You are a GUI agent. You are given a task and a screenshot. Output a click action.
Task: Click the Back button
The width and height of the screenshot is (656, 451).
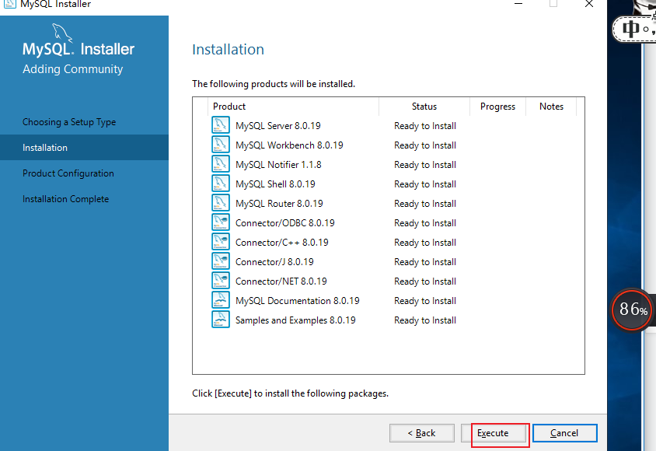coord(421,432)
